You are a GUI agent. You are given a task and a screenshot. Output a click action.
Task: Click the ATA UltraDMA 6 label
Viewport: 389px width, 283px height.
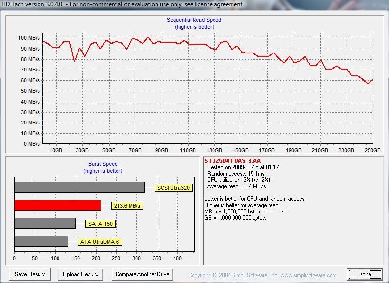[100, 242]
